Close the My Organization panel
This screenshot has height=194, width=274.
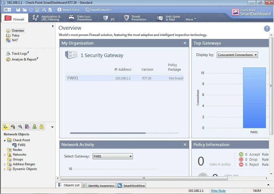click(x=185, y=43)
